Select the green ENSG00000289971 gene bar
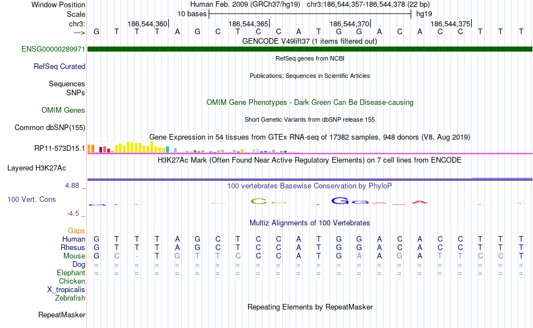 coord(310,49)
